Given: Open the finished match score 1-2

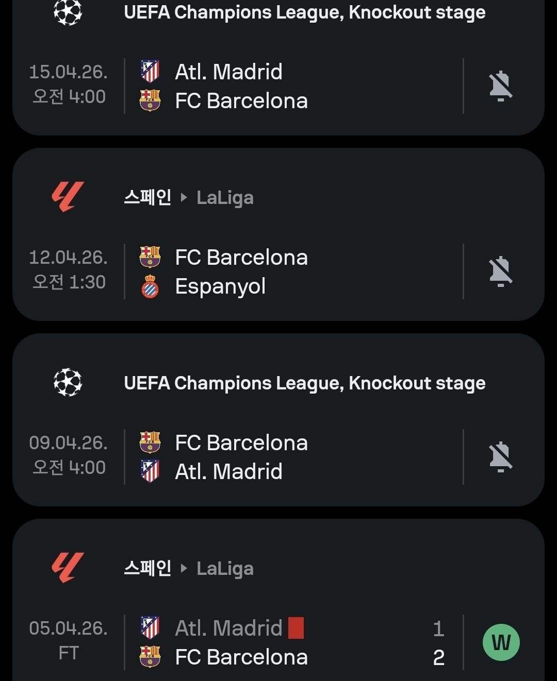Looking at the screenshot, I should point(438,642).
